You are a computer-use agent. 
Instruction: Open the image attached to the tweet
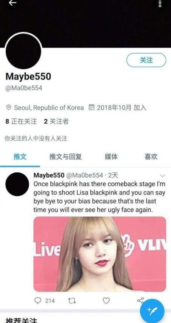[100, 254]
